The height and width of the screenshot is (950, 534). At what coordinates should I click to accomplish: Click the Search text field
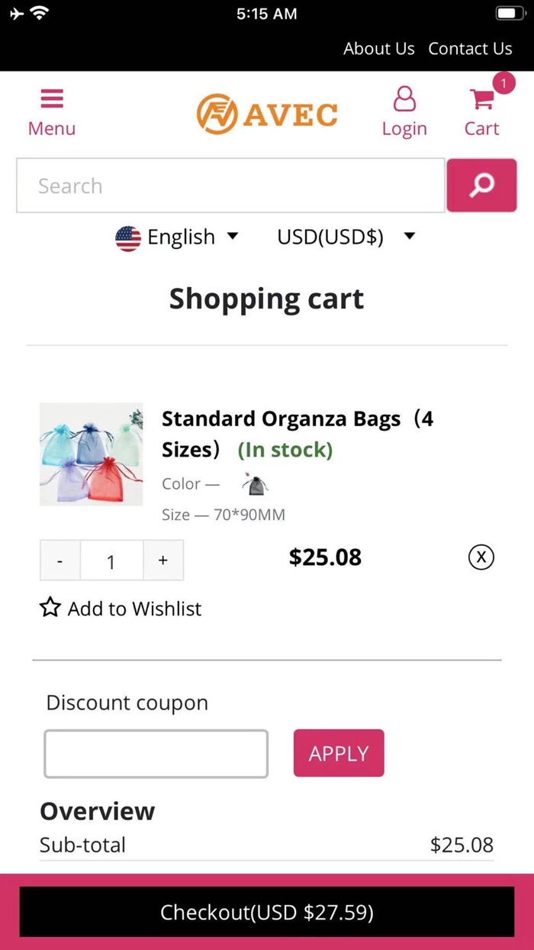pyautogui.click(x=230, y=186)
